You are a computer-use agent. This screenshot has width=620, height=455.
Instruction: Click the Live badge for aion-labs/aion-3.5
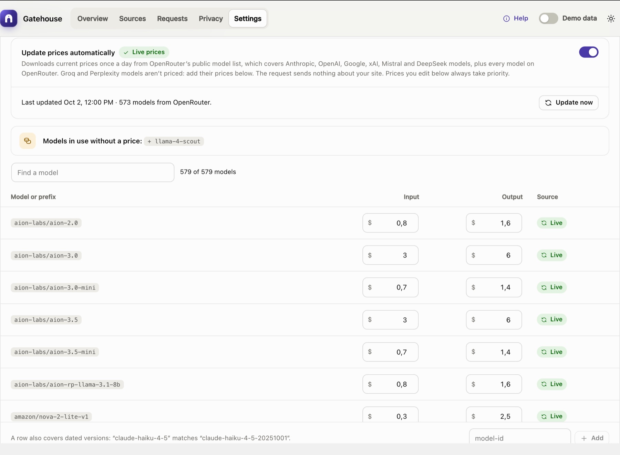coord(551,320)
